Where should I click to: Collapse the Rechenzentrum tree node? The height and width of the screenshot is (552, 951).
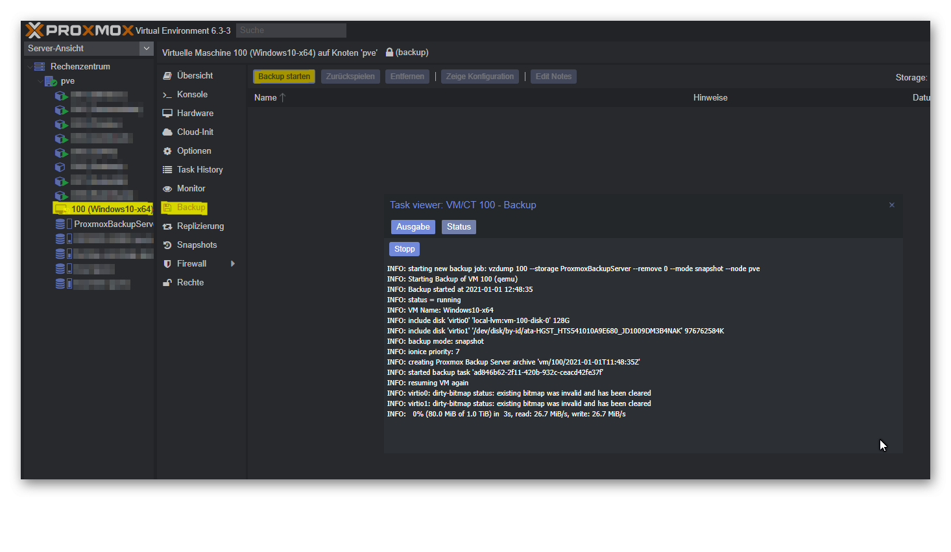[29, 67]
